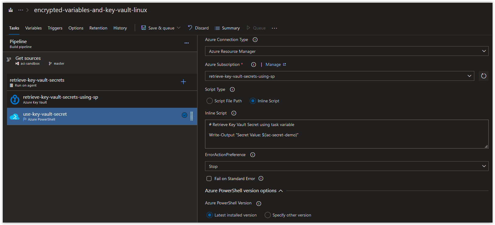Screen dimensions: 495x225
Task: Select the retrieve-key-vault-secrets agent job
Action: click(102, 82)
